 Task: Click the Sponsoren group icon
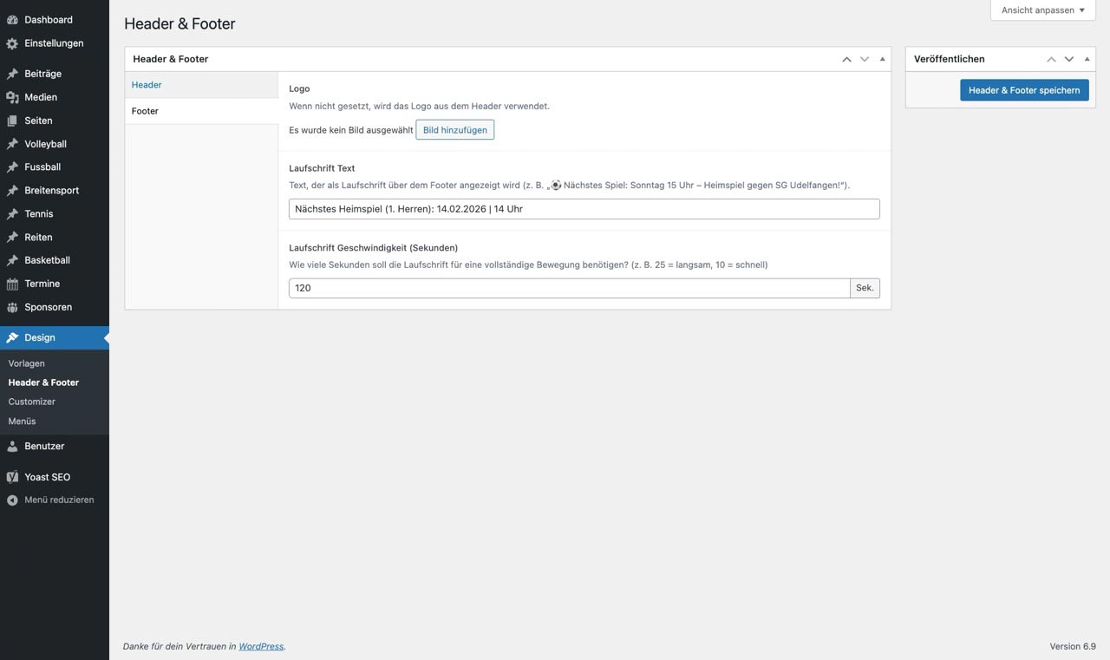point(12,307)
